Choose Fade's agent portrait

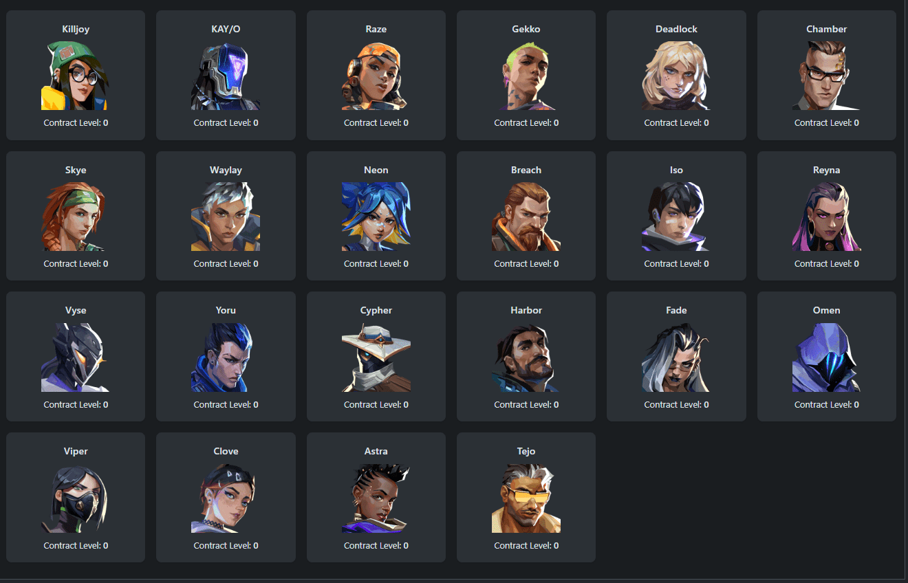pos(676,357)
